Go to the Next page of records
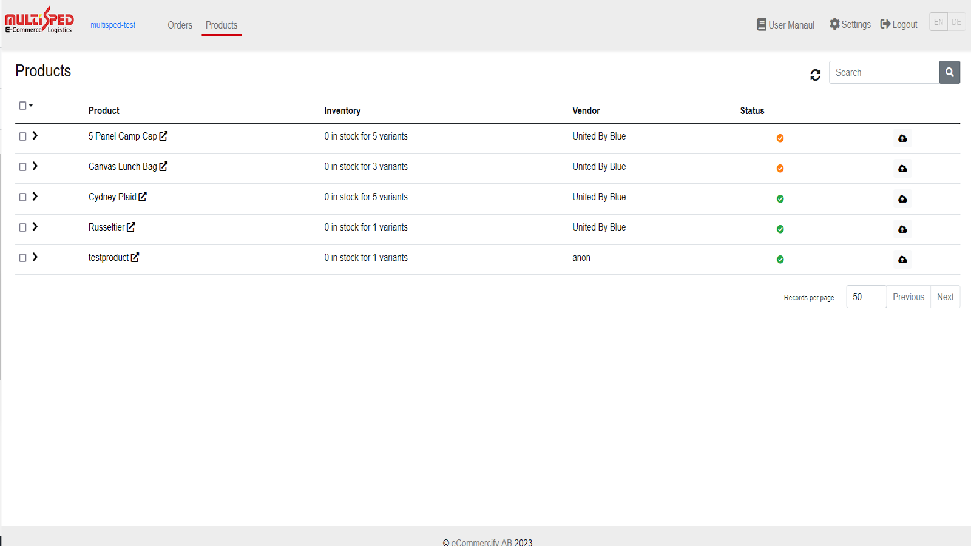 [945, 297]
